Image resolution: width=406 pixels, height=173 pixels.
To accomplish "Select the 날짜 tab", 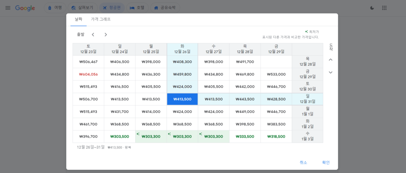I will click(x=79, y=19).
